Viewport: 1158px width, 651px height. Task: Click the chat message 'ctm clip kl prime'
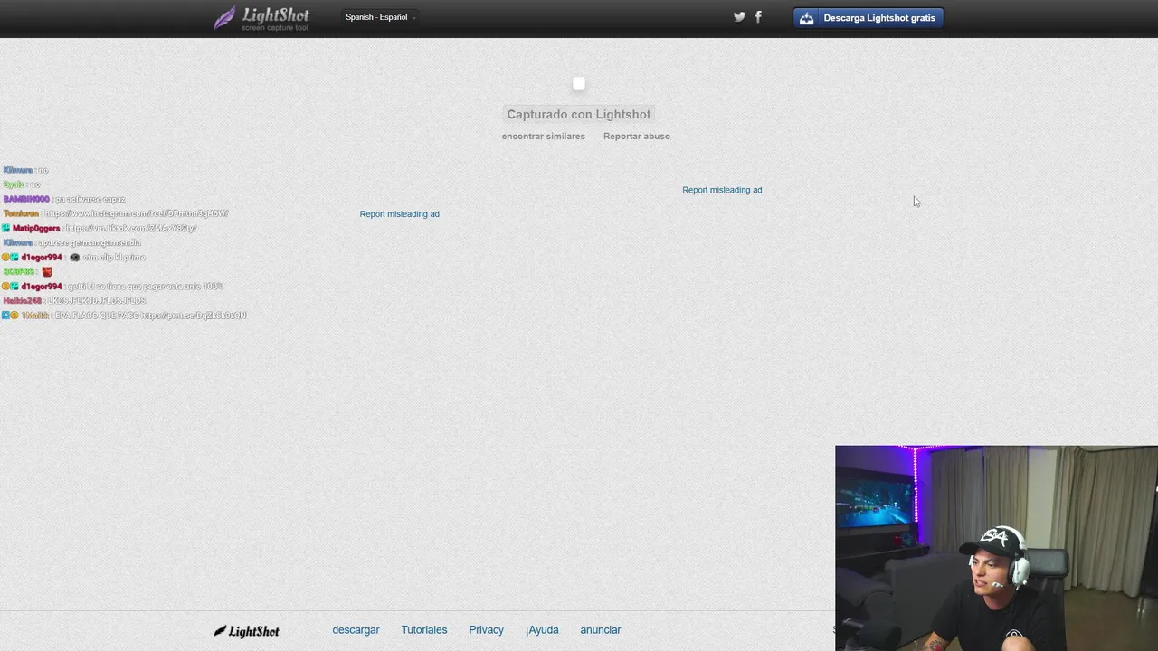coord(114,258)
